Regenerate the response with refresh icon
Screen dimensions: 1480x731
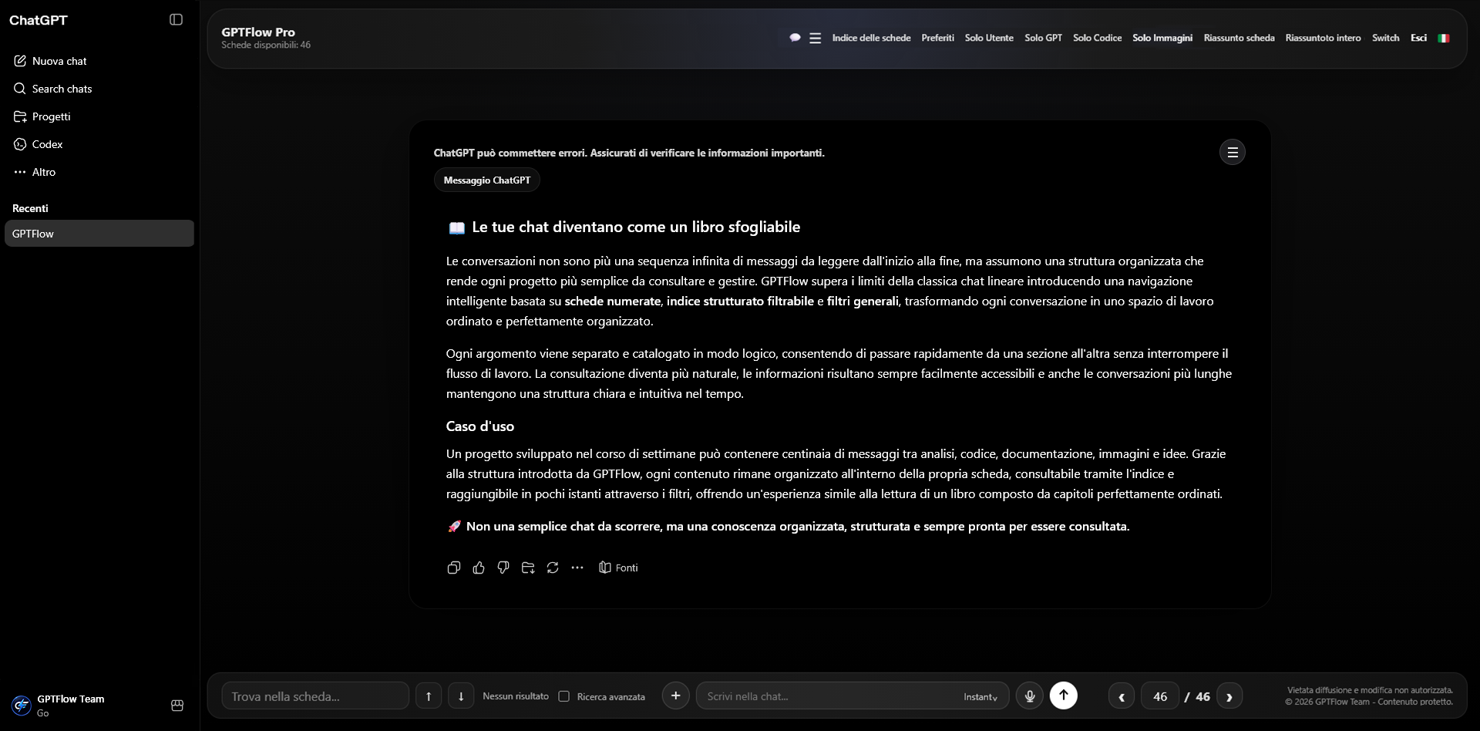point(553,568)
